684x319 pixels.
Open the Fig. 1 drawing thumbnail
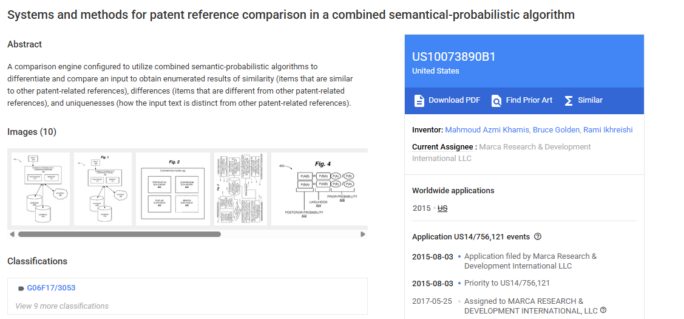click(103, 189)
